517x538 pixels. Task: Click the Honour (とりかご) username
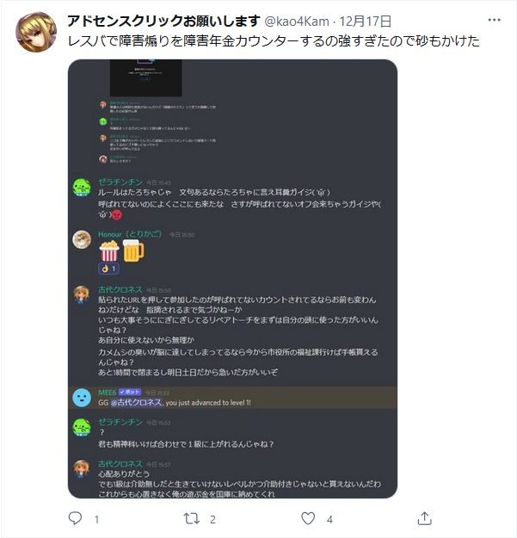130,234
